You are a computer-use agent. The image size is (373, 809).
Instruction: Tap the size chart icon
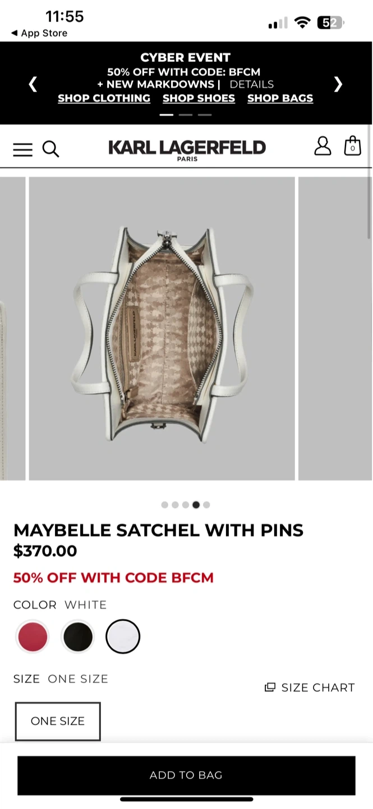[x=270, y=687]
